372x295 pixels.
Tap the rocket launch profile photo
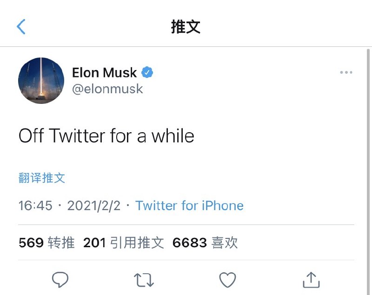[x=41, y=80]
